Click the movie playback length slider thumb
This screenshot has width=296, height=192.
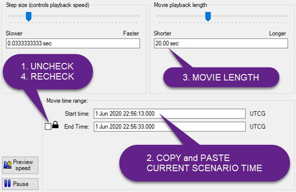click(208, 17)
